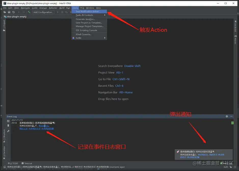
Task: Click the Open folder toolbar icon
Action: click(x=5, y=12)
